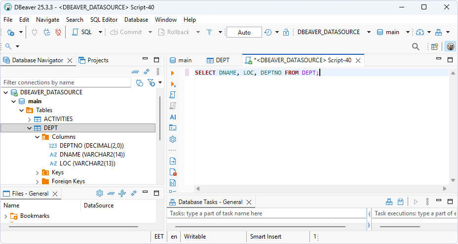Execute the SQL script icon
Viewport: 458px width, 244px height.
pos(173,95)
